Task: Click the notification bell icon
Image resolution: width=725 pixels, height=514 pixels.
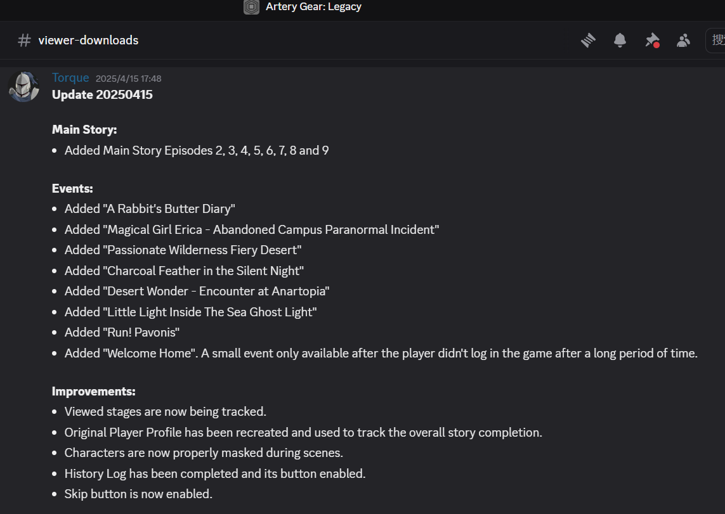Action: 620,41
